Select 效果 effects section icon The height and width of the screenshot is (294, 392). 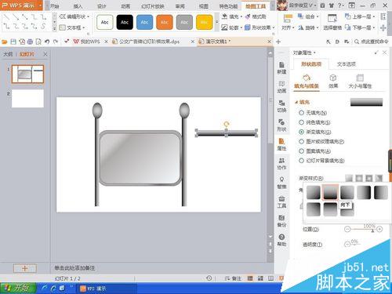[333, 82]
